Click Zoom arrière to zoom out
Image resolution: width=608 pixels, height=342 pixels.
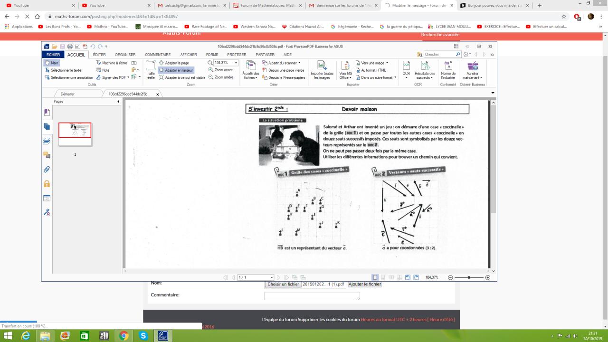(x=221, y=77)
